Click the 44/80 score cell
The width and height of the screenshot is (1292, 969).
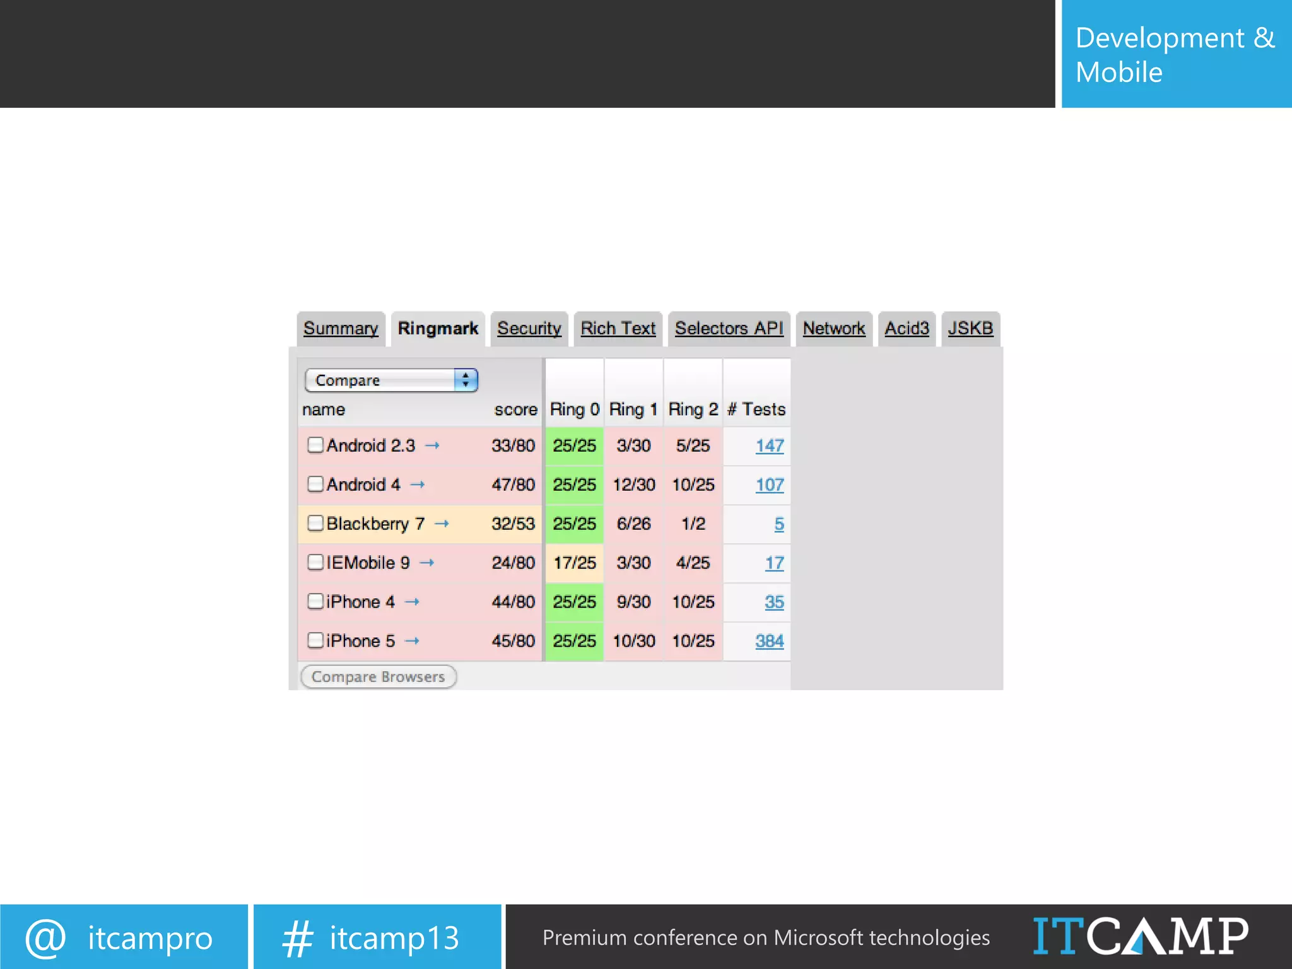[514, 602]
